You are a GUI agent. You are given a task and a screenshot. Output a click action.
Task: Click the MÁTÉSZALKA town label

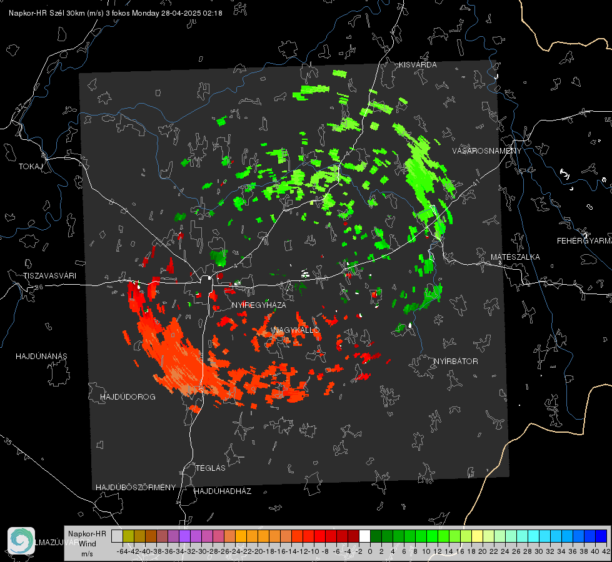(x=515, y=257)
